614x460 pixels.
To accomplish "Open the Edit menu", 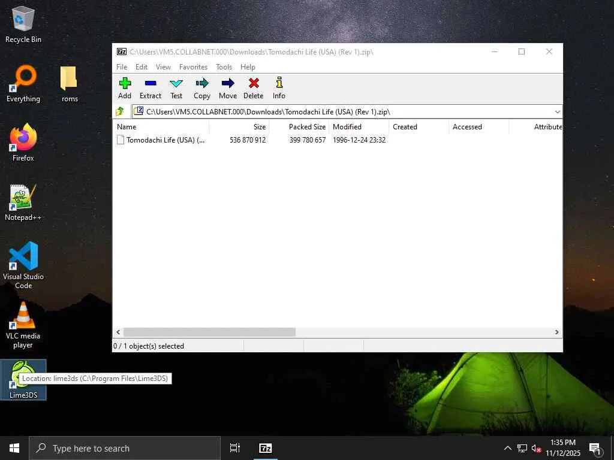I will coord(142,67).
